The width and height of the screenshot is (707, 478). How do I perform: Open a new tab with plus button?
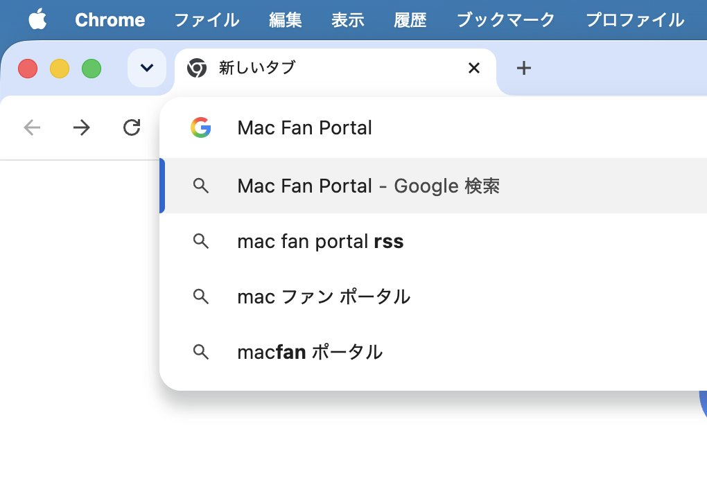click(523, 68)
